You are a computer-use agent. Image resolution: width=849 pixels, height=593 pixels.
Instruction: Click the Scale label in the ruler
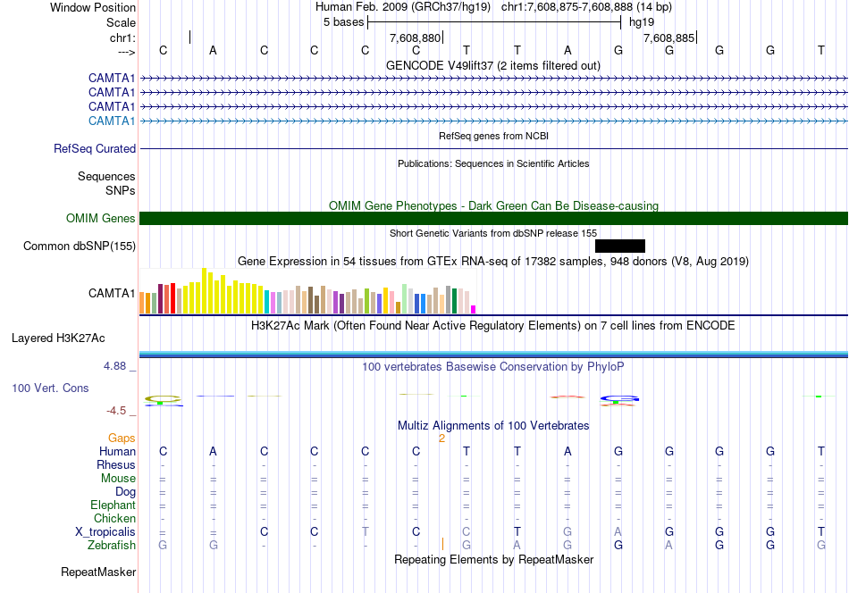point(121,22)
